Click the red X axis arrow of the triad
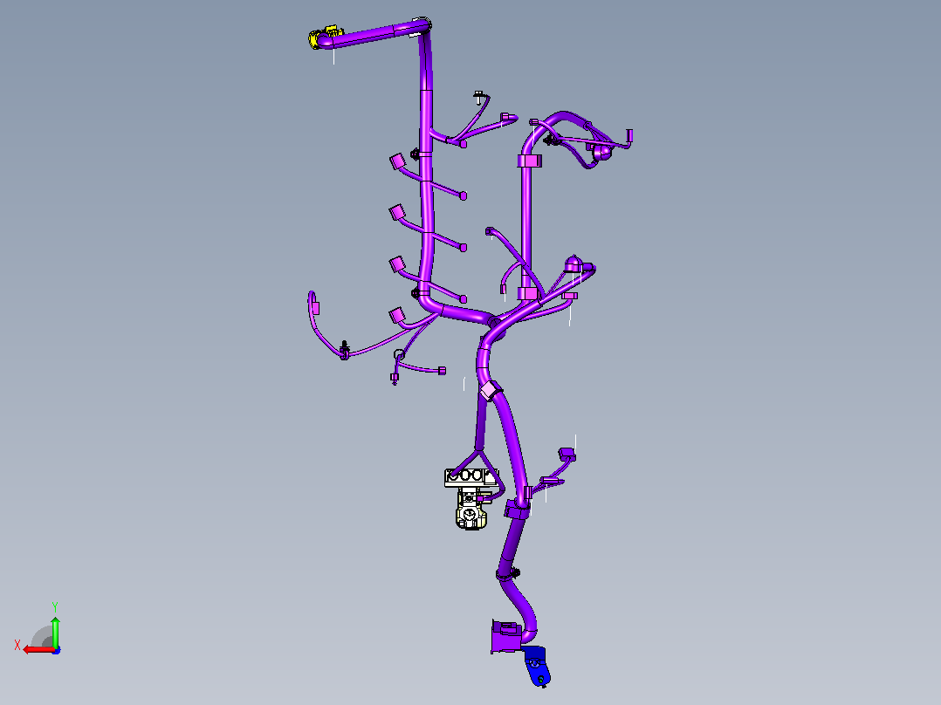Screen dimensions: 941x705 pos(38,649)
